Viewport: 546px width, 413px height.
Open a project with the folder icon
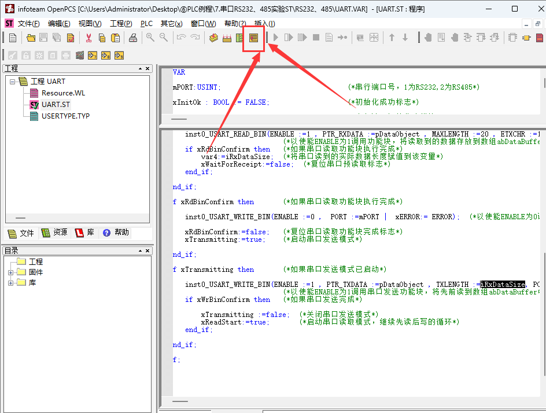pyautogui.click(x=31, y=38)
